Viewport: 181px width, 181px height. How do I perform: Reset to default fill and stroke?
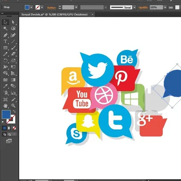(3, 122)
